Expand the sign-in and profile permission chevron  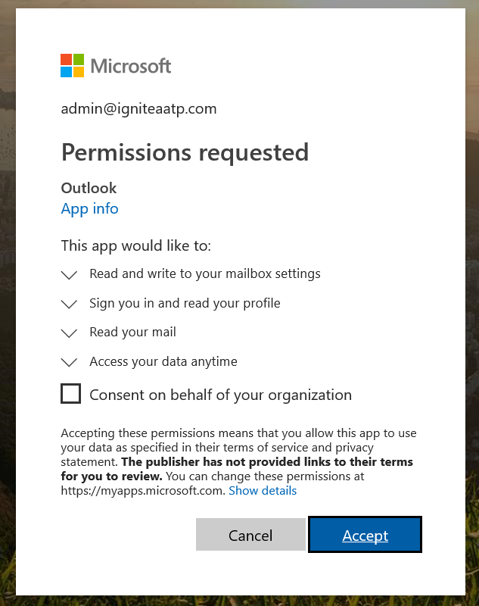pyautogui.click(x=70, y=305)
